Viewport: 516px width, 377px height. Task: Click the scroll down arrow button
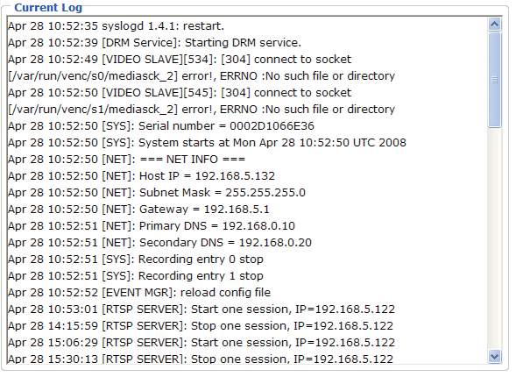495,356
